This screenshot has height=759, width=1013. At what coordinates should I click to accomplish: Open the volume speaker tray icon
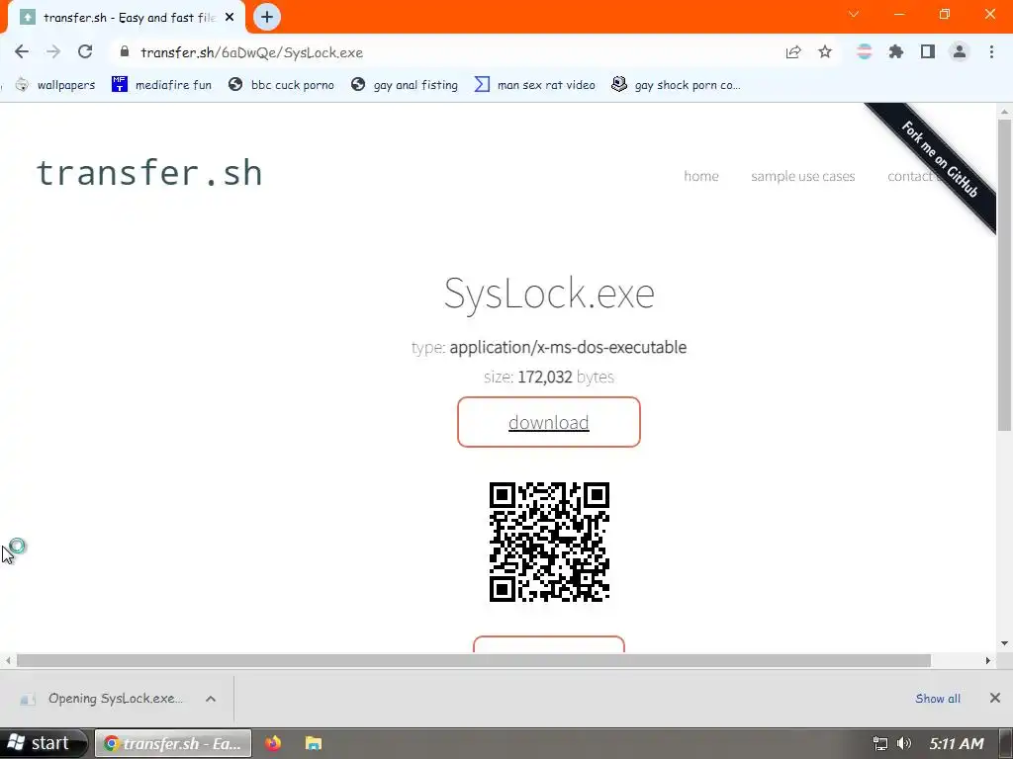(x=904, y=743)
